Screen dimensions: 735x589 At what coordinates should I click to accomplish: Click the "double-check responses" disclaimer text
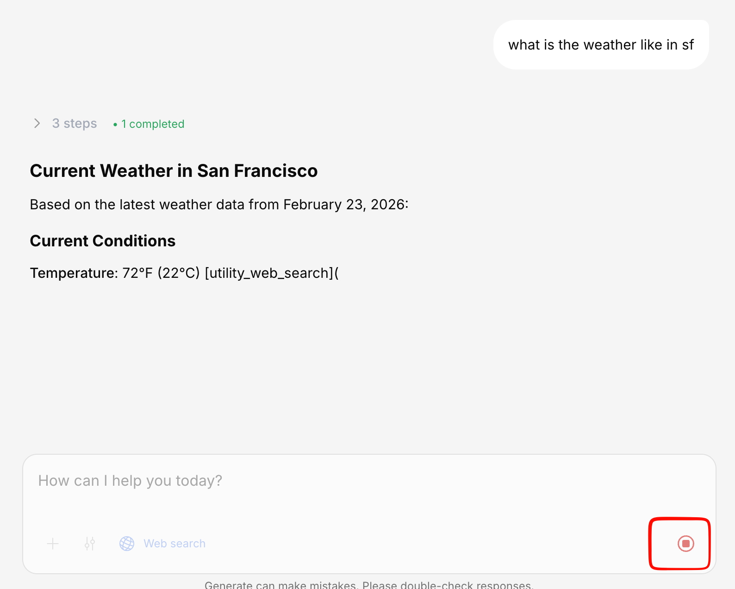(466, 585)
